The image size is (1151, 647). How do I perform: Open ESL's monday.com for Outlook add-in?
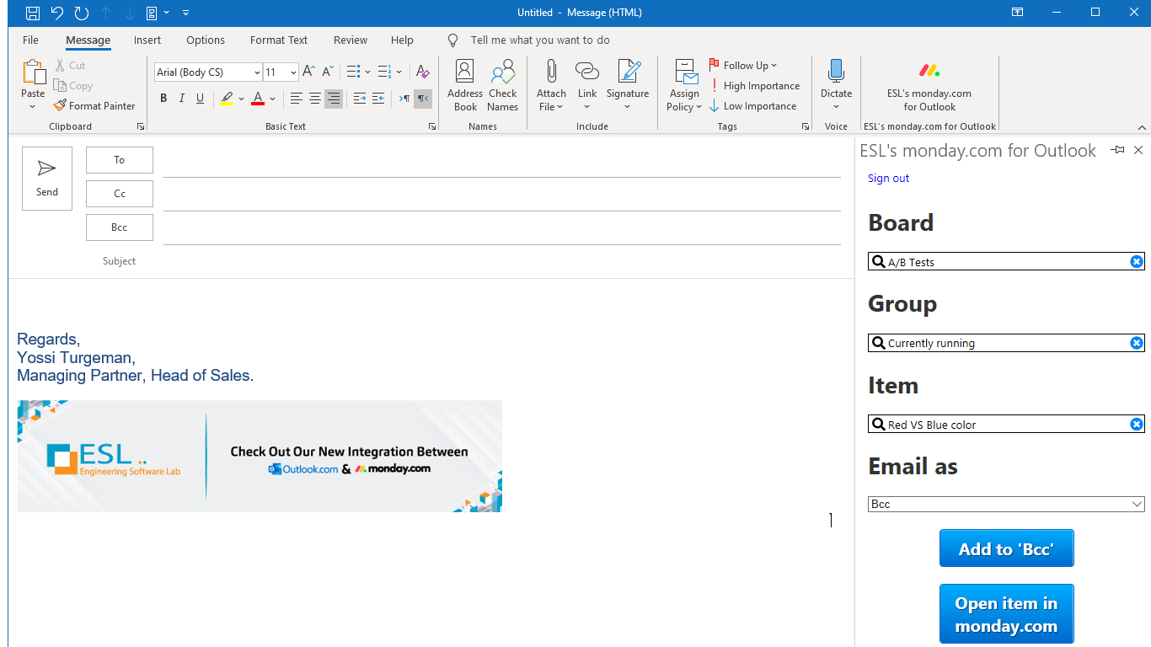(x=929, y=85)
